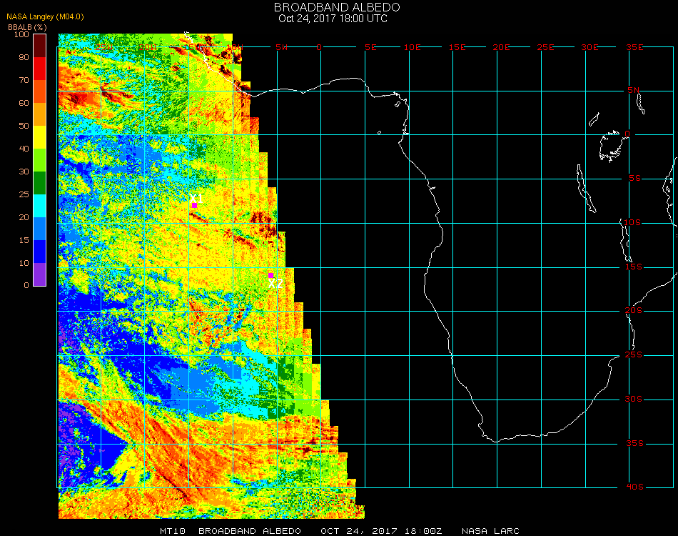Pick the dark green 25-30 legend swatch
678x536 pixels.
point(40,183)
